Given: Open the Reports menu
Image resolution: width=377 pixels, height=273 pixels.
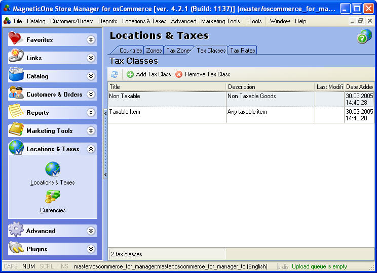Looking at the screenshot, I should (107, 21).
